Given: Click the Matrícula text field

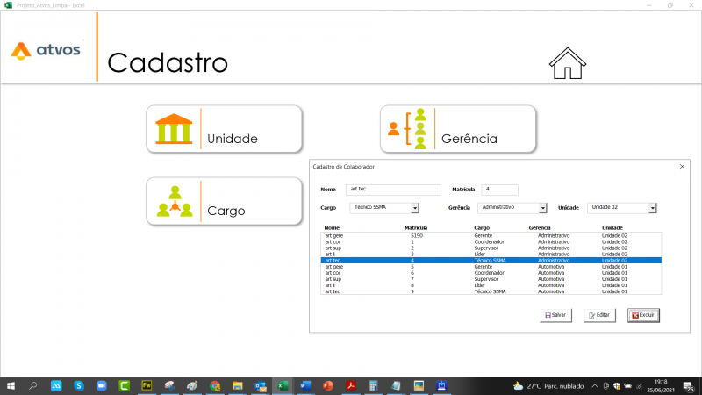Looking at the screenshot, I should click(500, 189).
